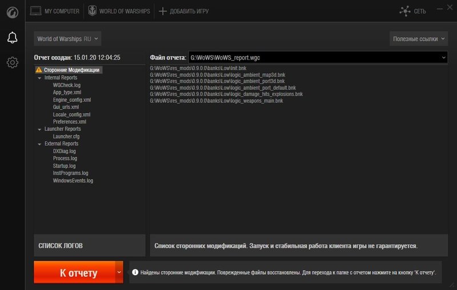The image size is (457, 290).
Task: Click the plus icon for ДОБАВИТЬ ИГРУ
Action: [163, 11]
